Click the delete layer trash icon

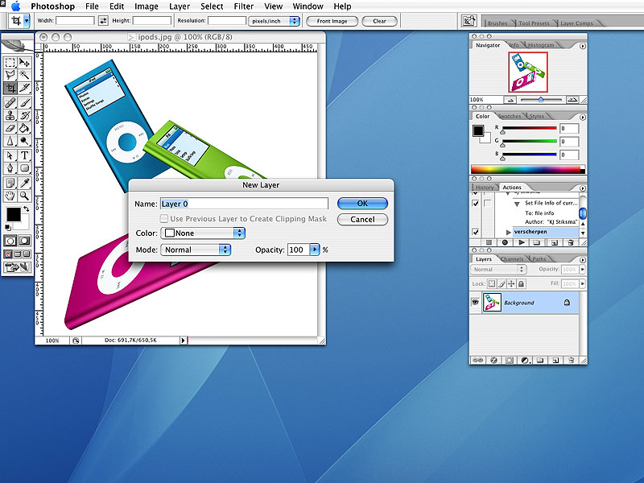tap(568, 360)
